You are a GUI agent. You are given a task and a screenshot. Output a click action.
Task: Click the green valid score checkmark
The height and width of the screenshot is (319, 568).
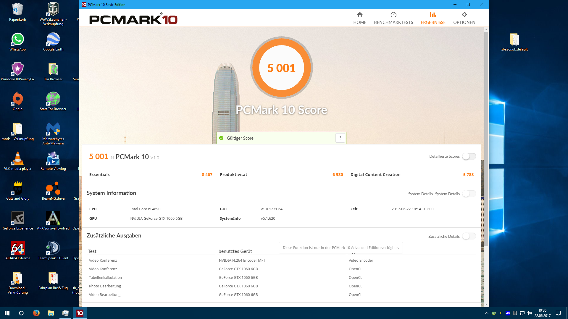[x=221, y=138]
